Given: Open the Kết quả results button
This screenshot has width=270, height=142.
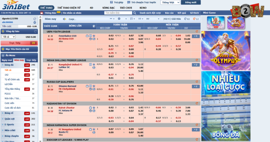Looking at the screenshot, I should click(x=182, y=13).
